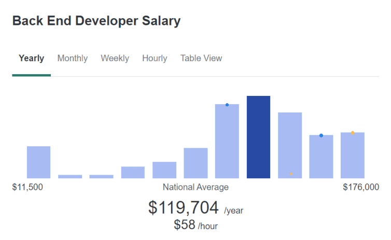Open the Weekly salary tab

(x=115, y=59)
